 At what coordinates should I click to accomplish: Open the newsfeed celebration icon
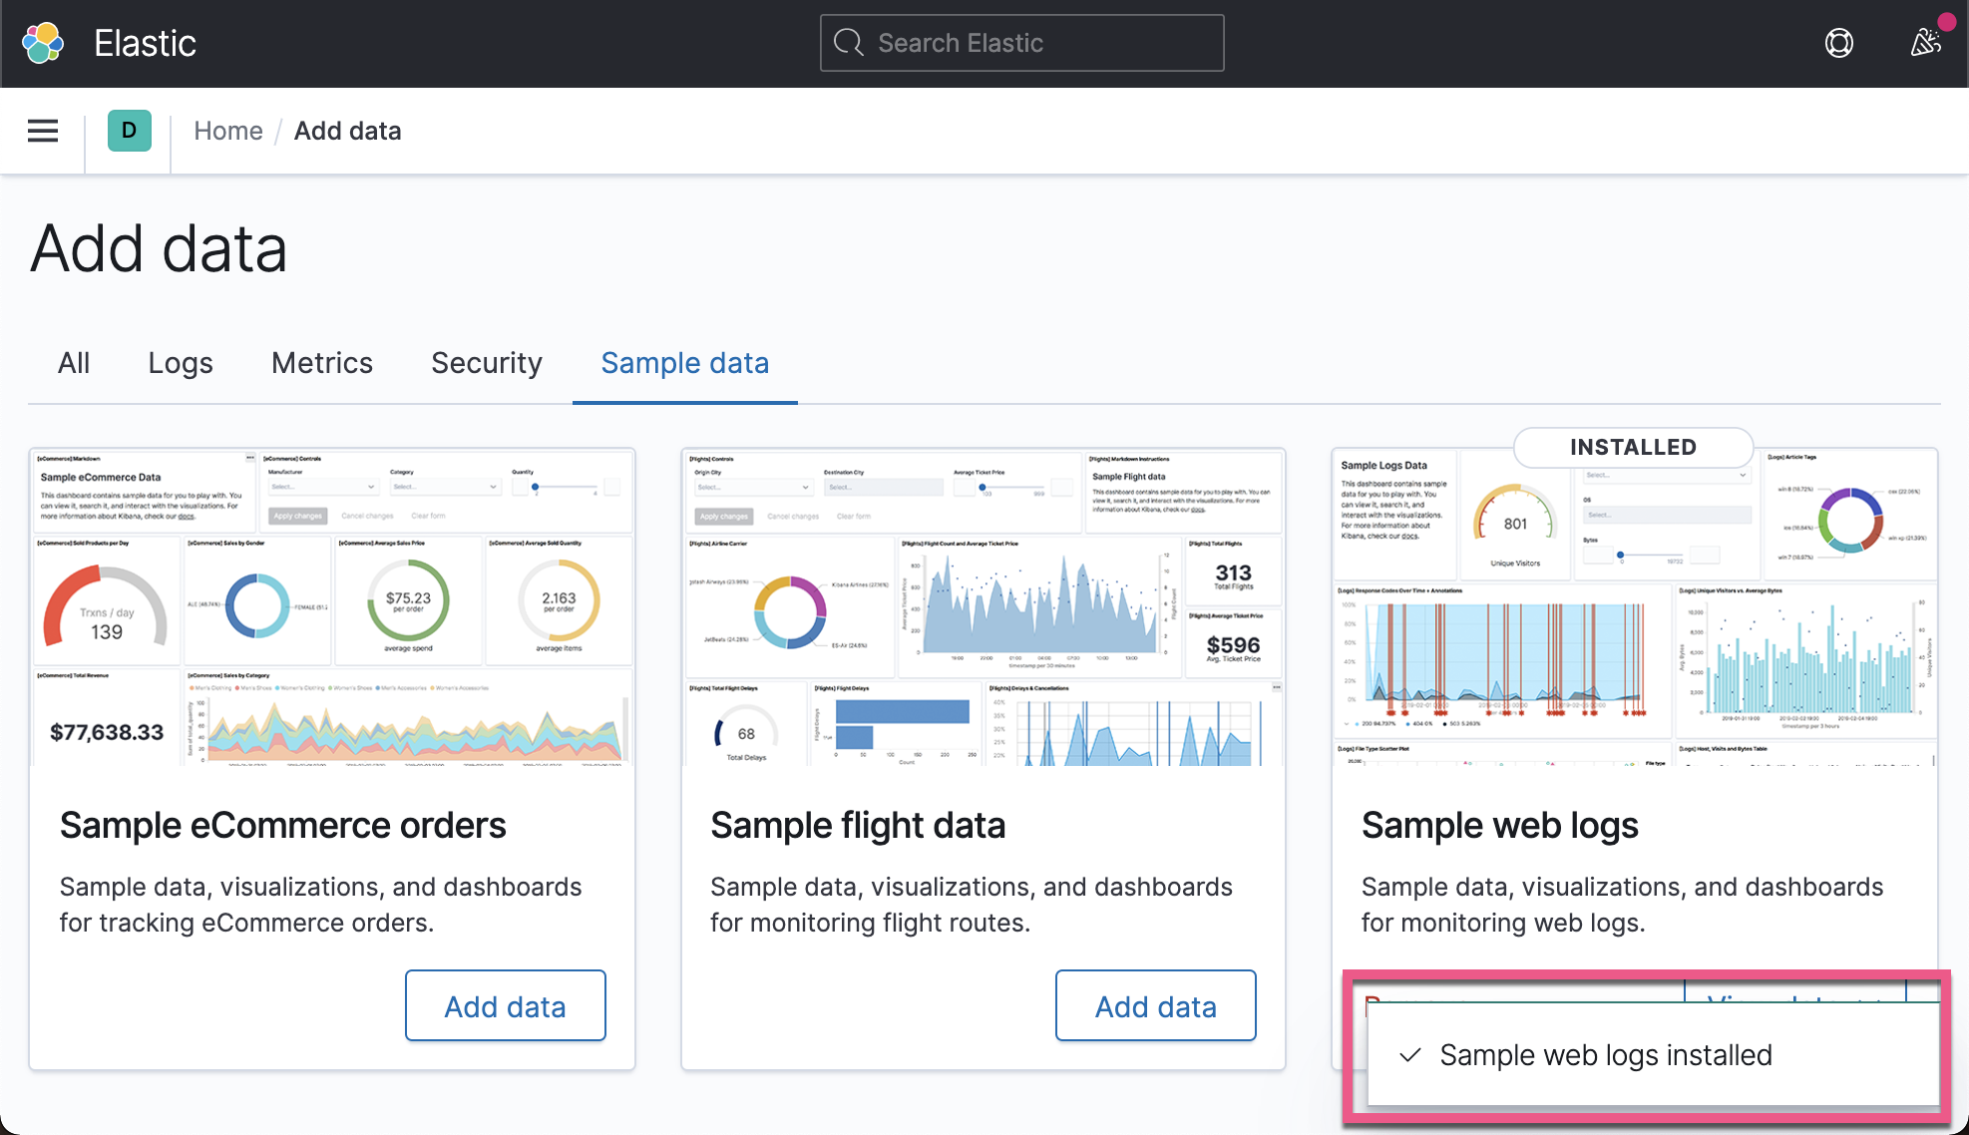(1924, 43)
